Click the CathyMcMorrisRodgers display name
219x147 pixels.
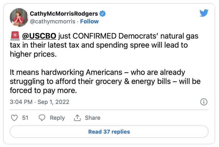[x=63, y=14]
